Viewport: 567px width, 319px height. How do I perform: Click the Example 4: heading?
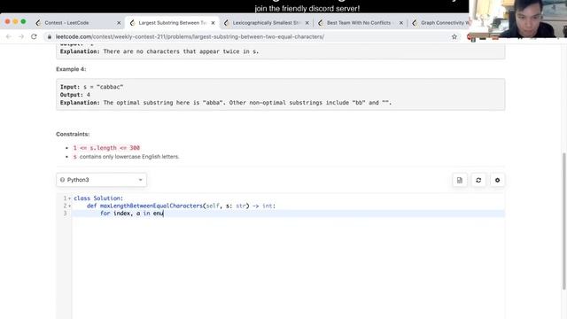click(x=71, y=69)
